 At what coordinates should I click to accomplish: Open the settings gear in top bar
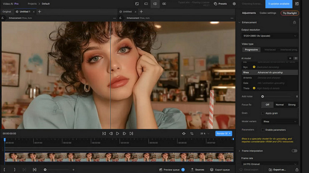click(234, 4)
